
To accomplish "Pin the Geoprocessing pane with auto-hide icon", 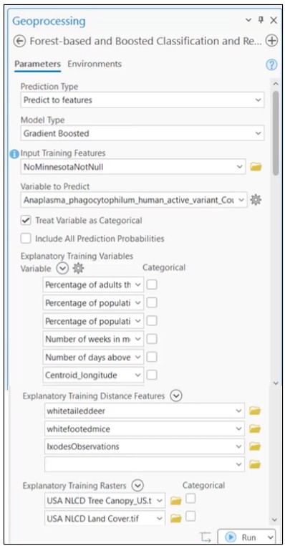I will (x=261, y=20).
